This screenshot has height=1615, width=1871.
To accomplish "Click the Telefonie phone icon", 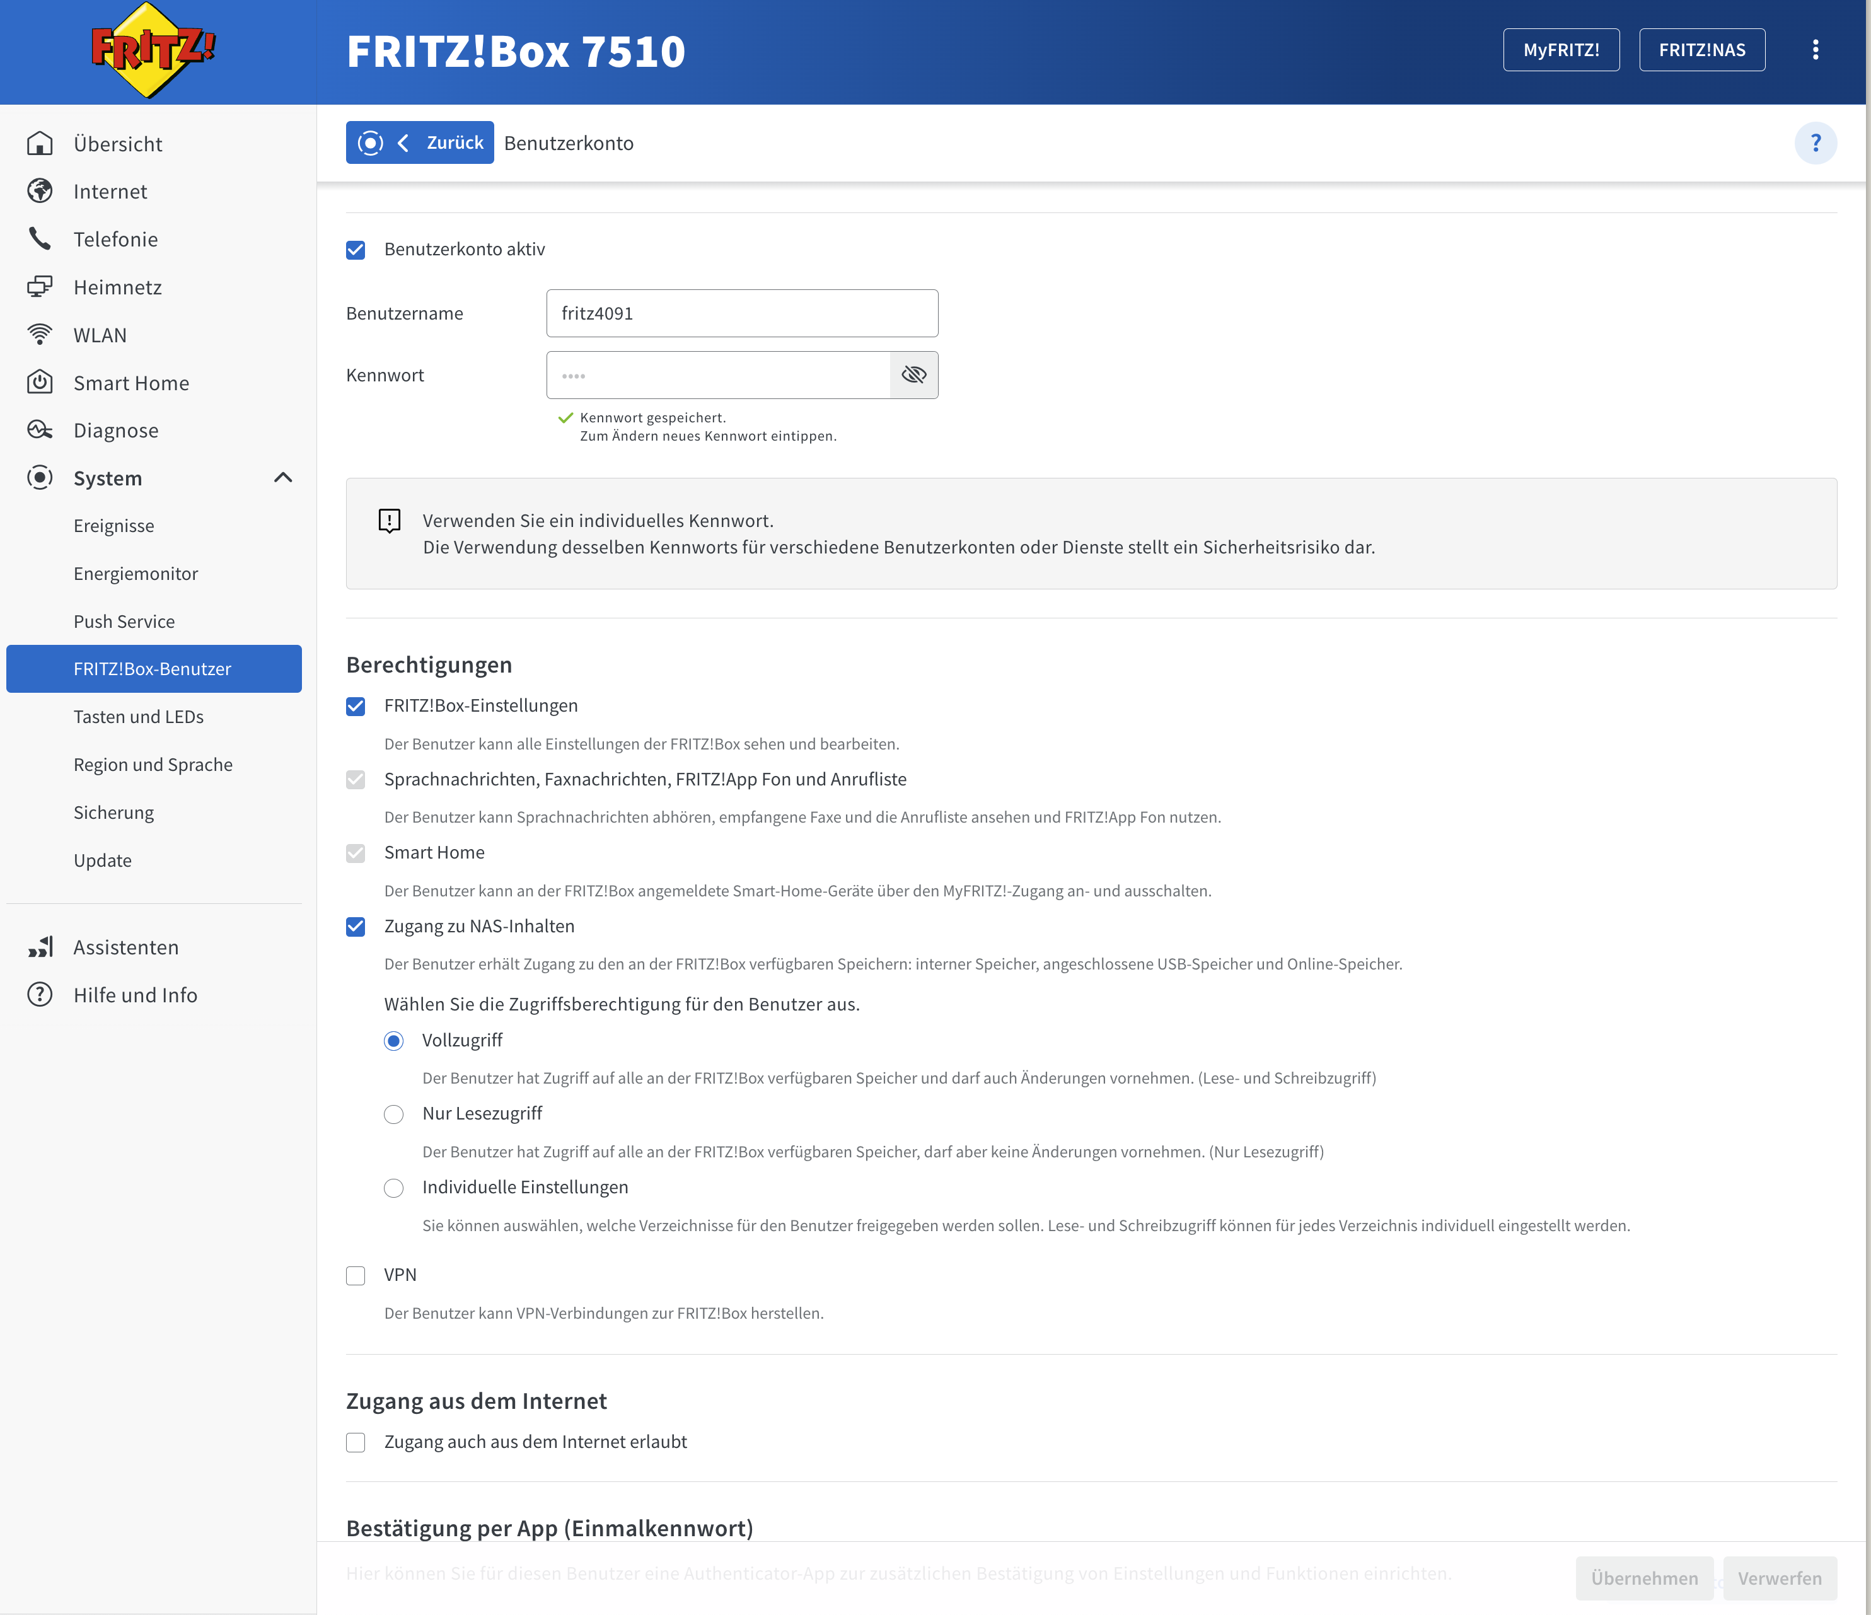I will (40, 240).
